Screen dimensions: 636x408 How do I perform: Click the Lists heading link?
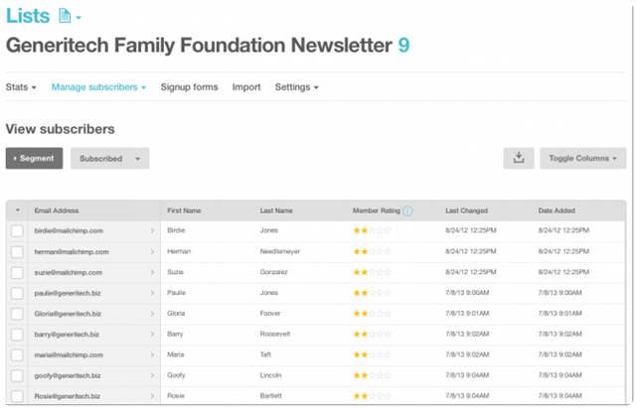pos(28,16)
